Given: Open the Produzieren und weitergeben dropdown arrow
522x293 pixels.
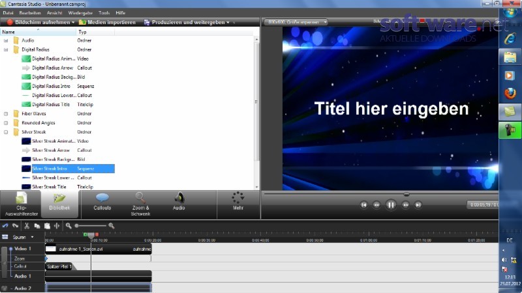Looking at the screenshot, I should [x=228, y=22].
